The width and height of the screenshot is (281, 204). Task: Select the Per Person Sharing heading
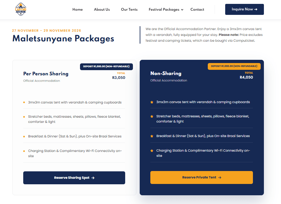[x=46, y=74]
